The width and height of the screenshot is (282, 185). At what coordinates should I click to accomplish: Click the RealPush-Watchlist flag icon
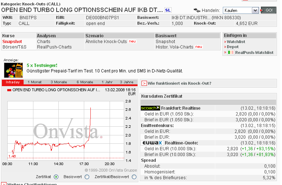point(230,52)
